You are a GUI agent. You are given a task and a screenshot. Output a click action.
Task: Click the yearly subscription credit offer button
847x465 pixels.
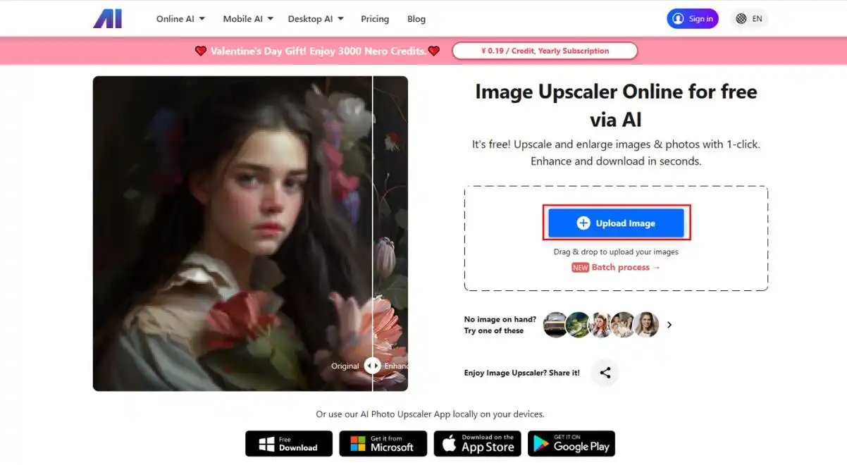(x=545, y=51)
